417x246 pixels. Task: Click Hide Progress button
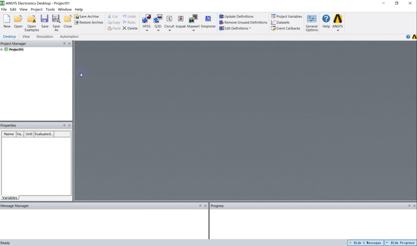click(400, 243)
